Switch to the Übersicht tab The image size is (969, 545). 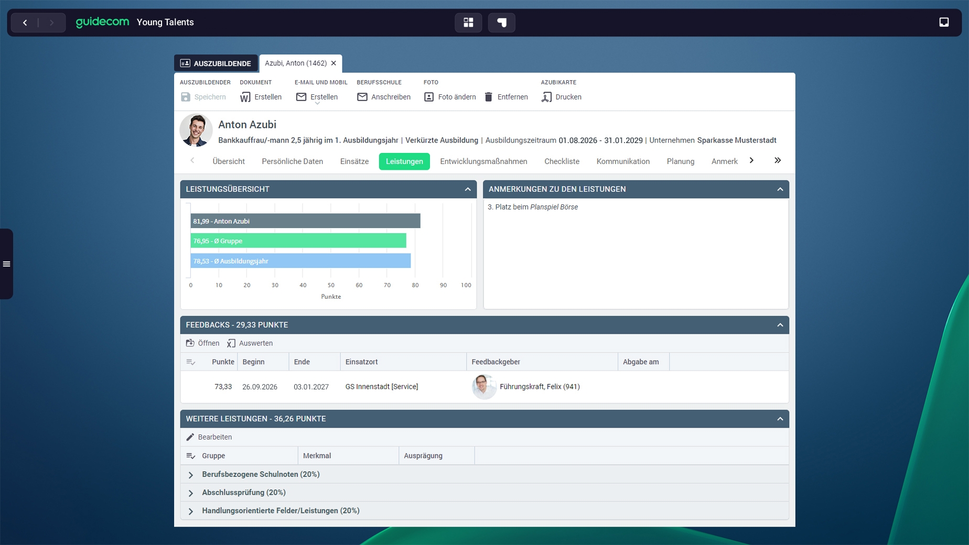click(229, 161)
